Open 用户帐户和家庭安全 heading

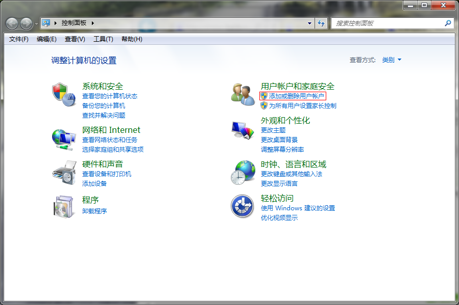coord(298,86)
